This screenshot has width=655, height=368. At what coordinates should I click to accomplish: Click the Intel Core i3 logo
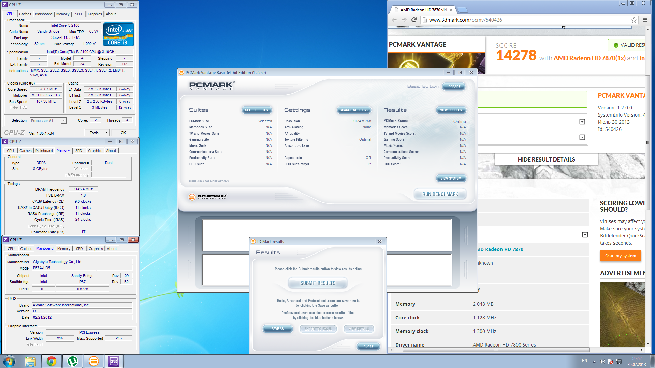click(x=118, y=34)
